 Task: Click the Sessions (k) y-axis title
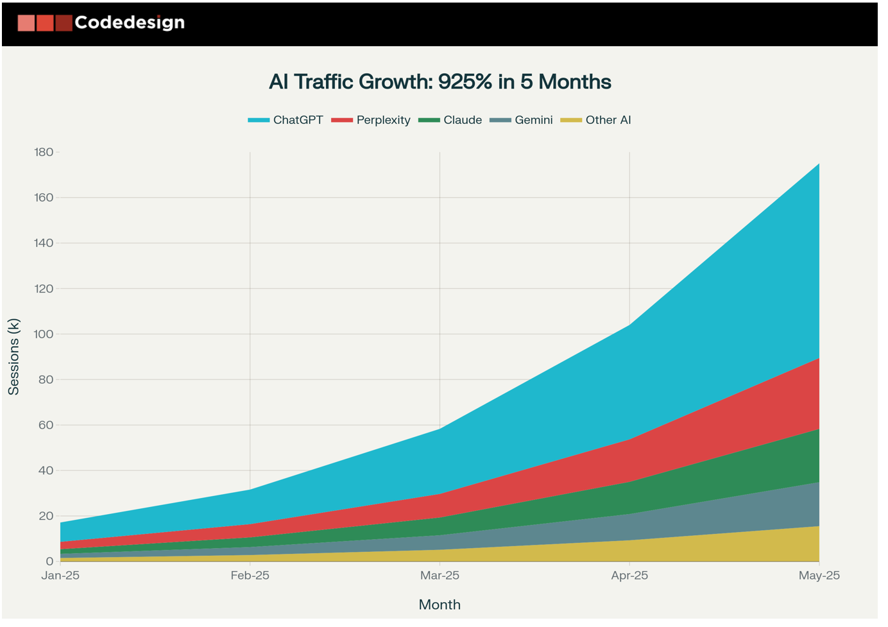(13, 357)
